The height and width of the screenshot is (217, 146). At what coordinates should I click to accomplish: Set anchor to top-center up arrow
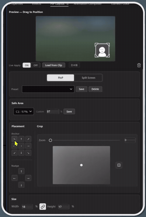pyautogui.click(x=21, y=139)
